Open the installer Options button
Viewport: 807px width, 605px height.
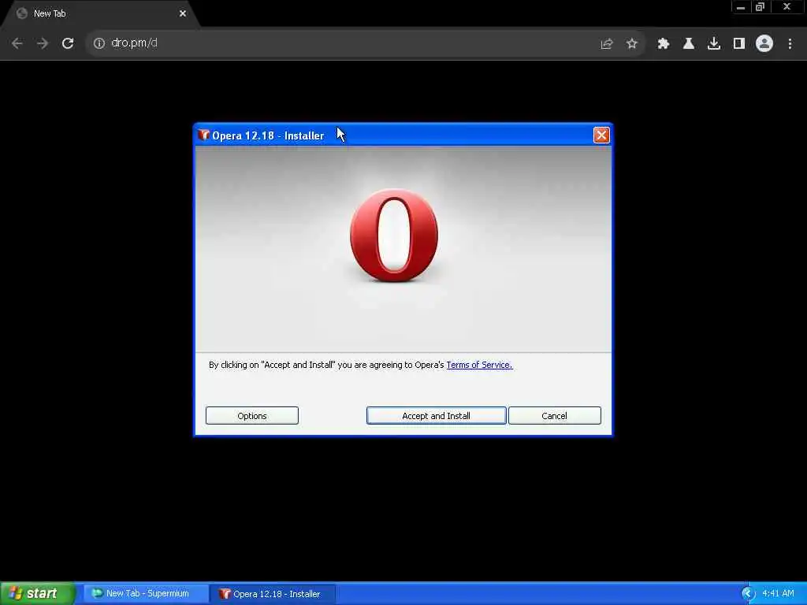click(x=251, y=416)
